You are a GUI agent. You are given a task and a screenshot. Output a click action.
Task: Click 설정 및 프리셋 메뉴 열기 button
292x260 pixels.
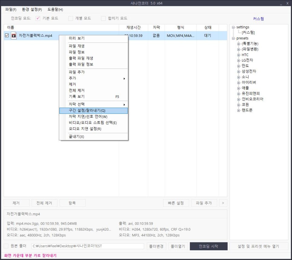tap(259, 246)
